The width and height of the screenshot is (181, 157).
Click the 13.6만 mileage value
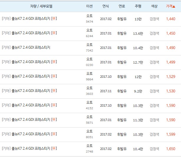(x=138, y=34)
